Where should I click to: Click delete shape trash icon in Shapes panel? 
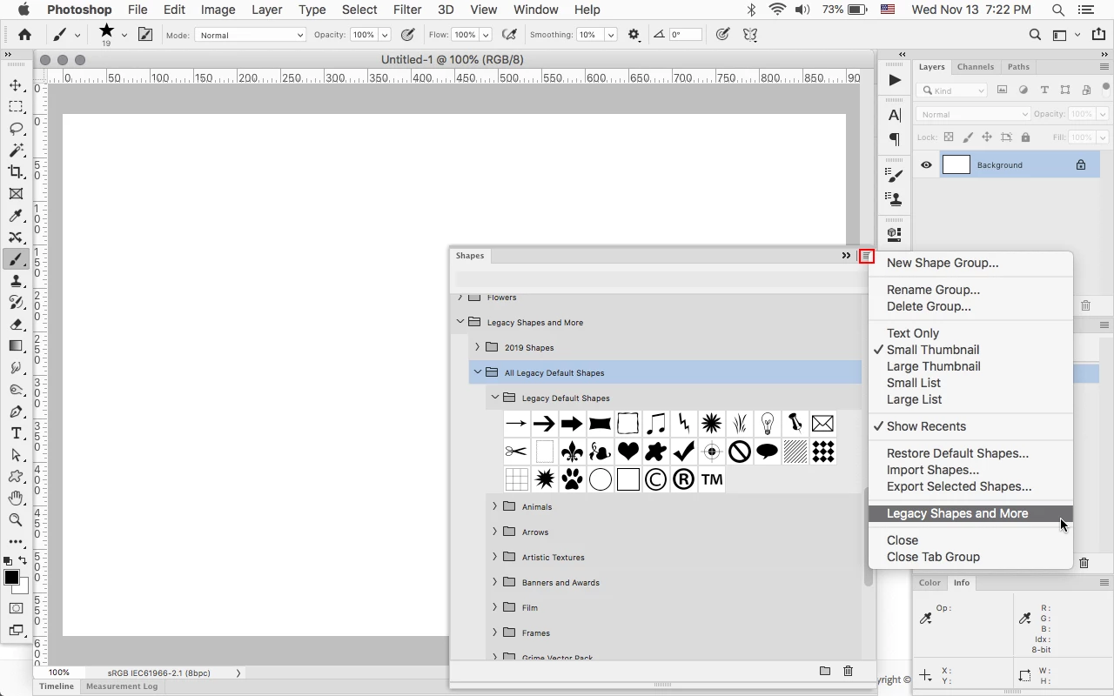(848, 671)
